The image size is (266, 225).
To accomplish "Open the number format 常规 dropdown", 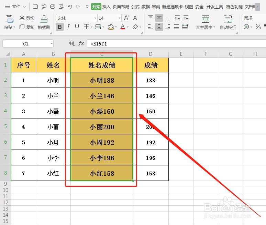I will point(254,18).
